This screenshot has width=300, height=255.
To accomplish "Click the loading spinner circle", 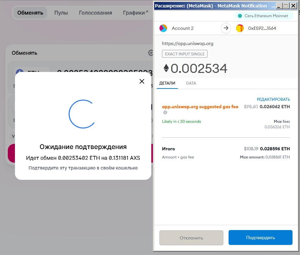I will 81,114.
